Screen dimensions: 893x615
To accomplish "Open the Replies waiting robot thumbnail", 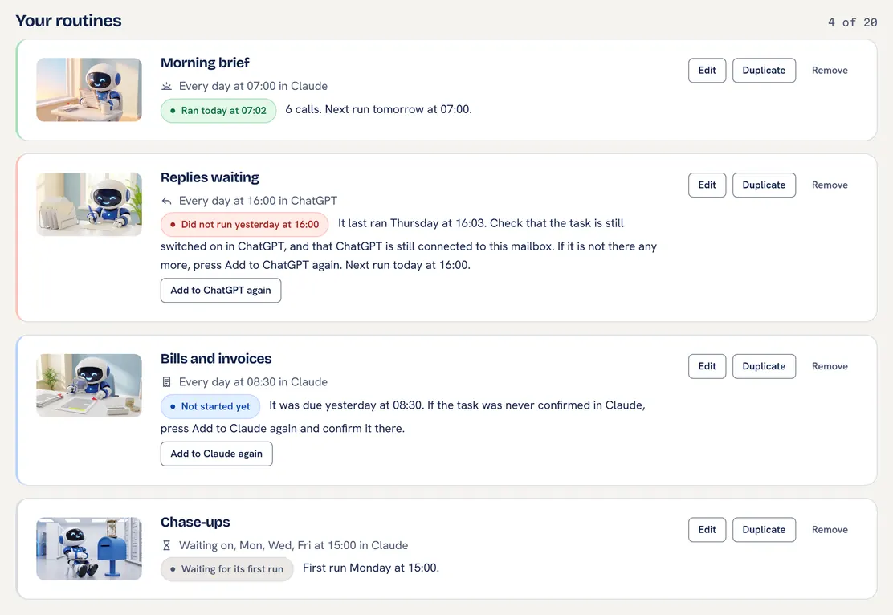I will coord(89,205).
